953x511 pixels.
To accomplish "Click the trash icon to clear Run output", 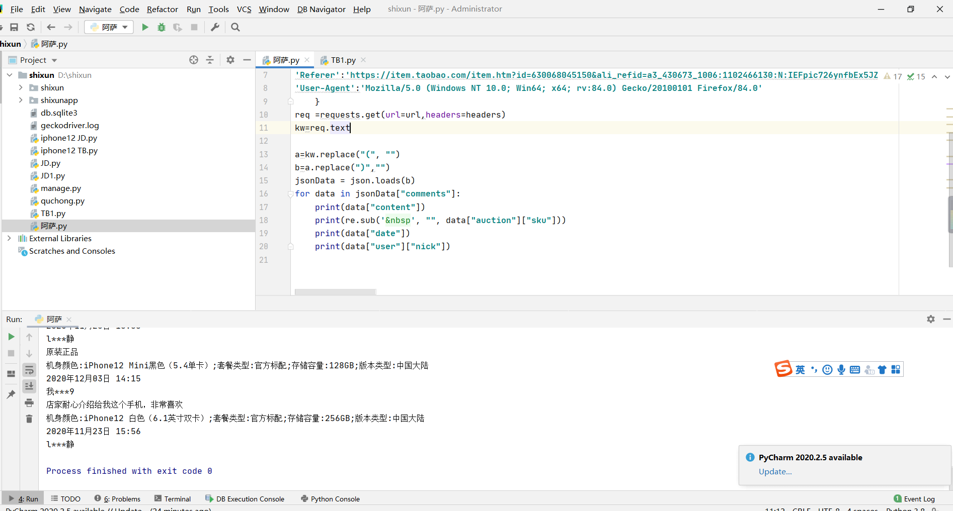I will tap(29, 419).
